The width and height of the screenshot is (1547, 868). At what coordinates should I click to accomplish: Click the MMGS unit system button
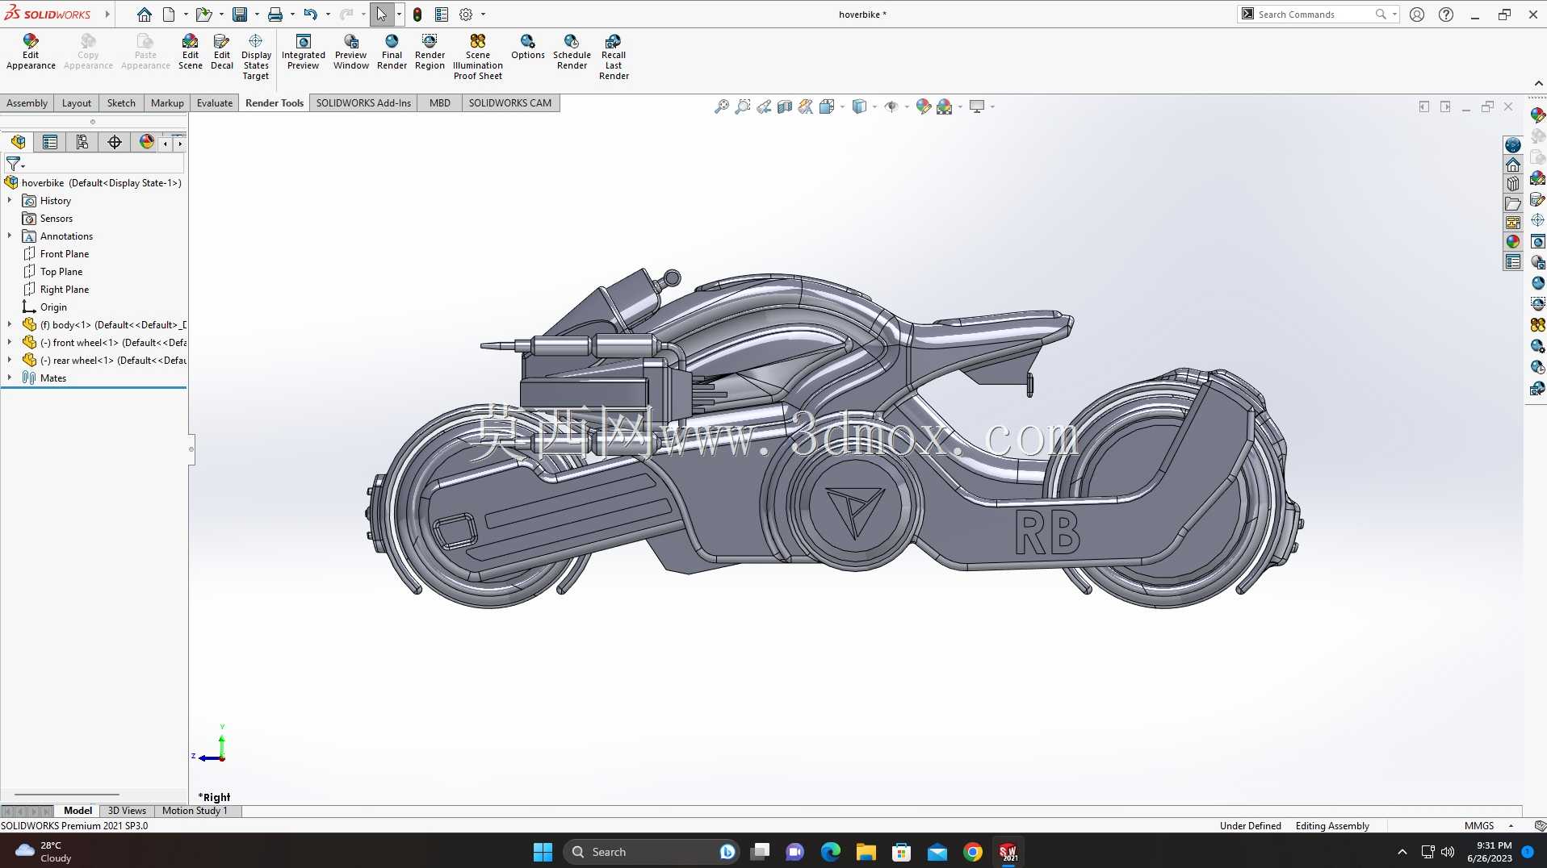(x=1479, y=825)
